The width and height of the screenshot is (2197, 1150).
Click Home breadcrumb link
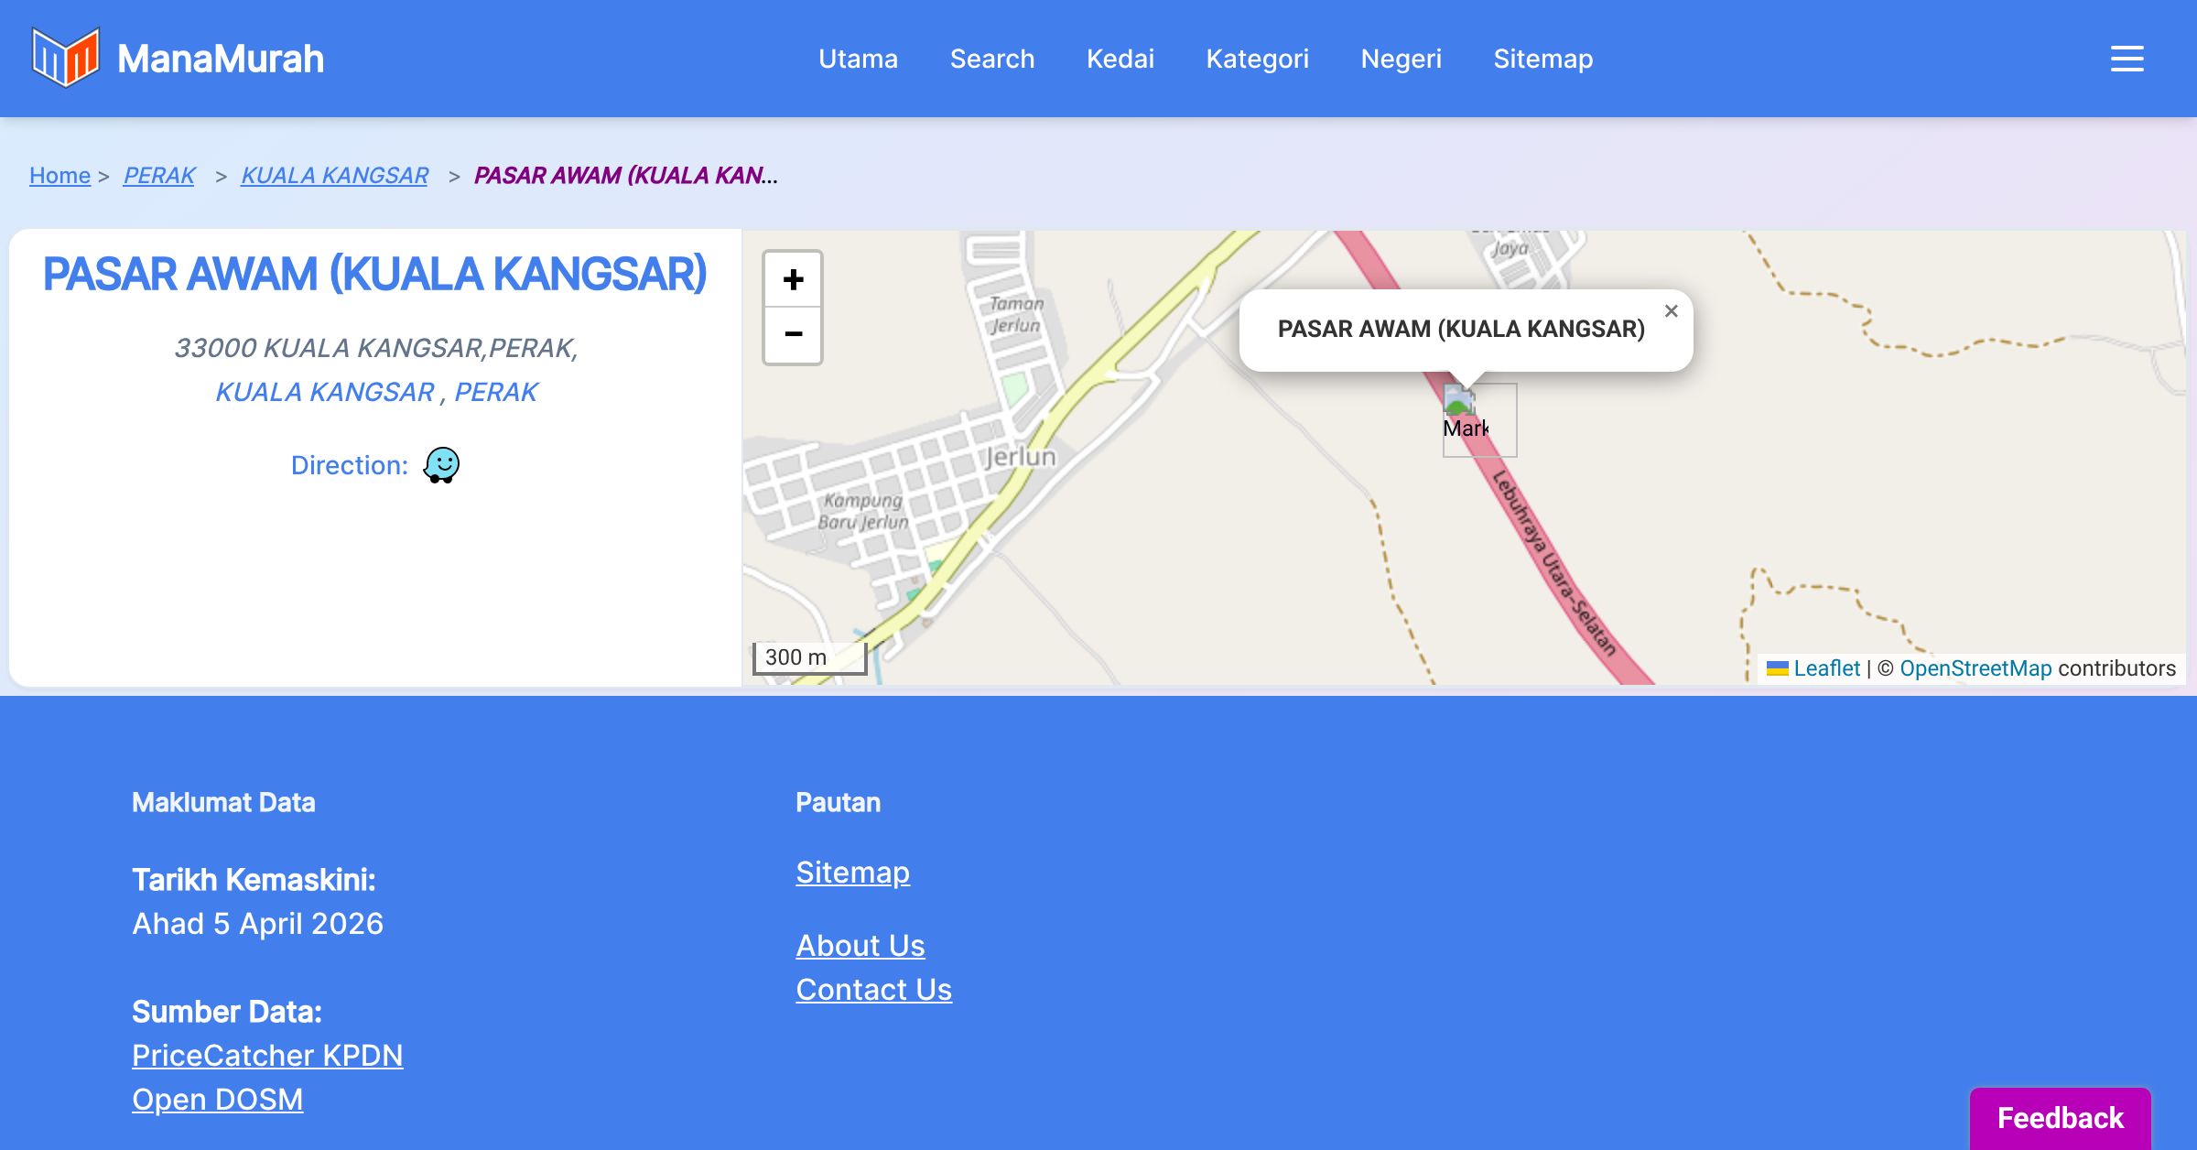[x=60, y=175]
